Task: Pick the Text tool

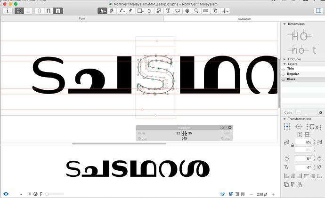Action: tap(168, 11)
